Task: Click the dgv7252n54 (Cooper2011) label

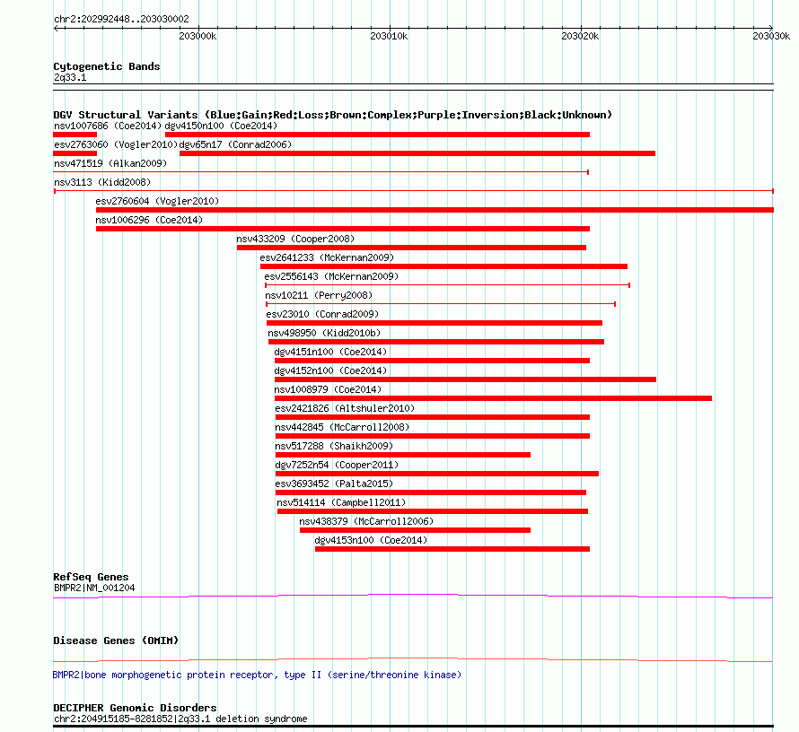Action: click(x=337, y=465)
